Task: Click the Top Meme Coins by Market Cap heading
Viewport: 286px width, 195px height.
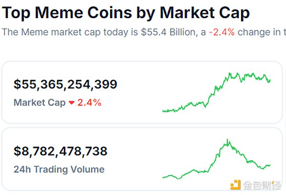Action: [x=126, y=13]
